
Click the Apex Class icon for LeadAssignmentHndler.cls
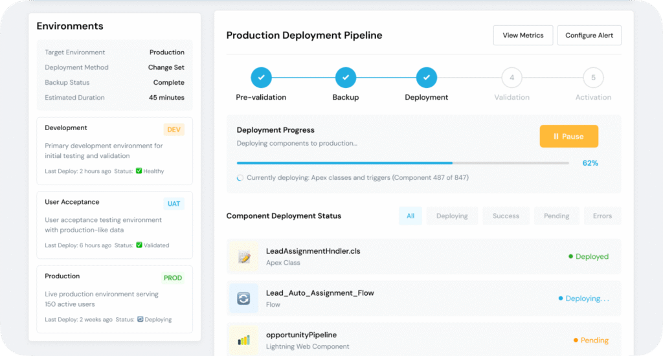(244, 257)
